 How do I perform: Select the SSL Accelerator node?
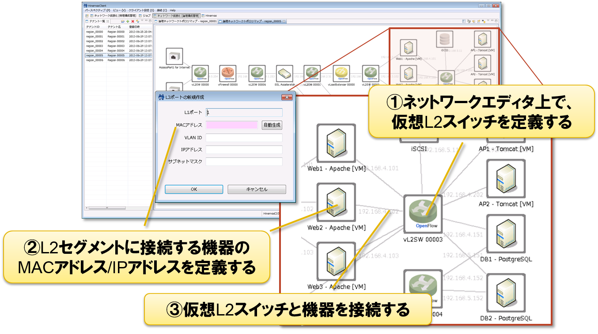285,73
